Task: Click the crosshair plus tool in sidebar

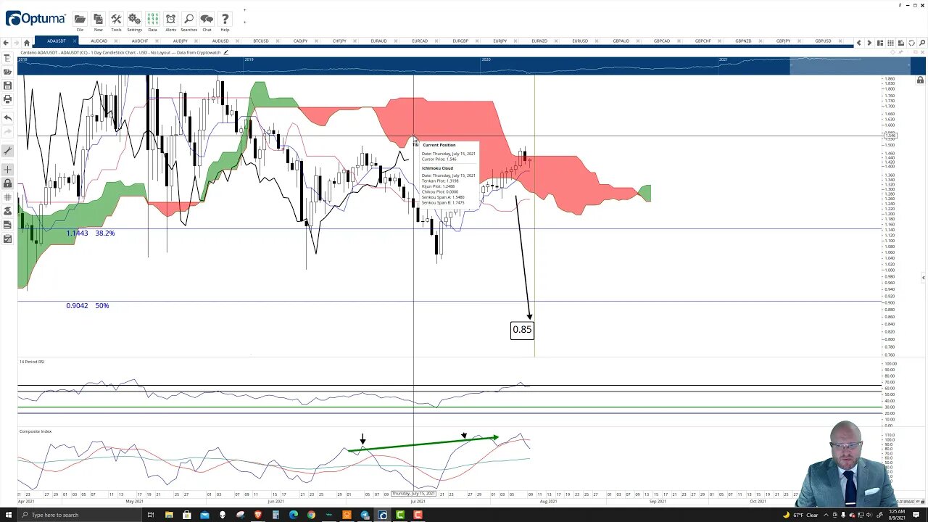Action: (7, 170)
